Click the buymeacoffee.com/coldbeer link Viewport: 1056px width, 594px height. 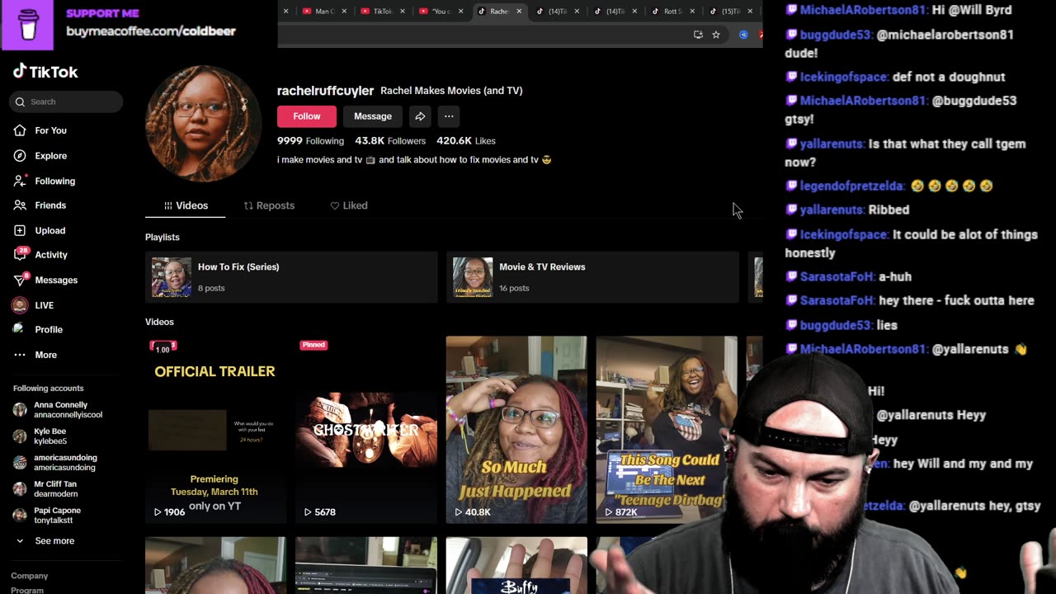click(x=151, y=31)
